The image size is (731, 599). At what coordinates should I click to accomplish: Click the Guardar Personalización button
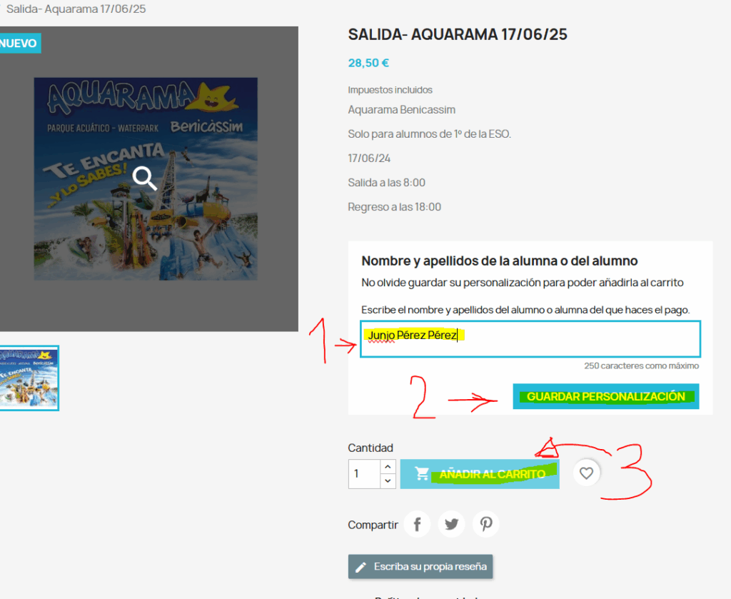point(605,397)
